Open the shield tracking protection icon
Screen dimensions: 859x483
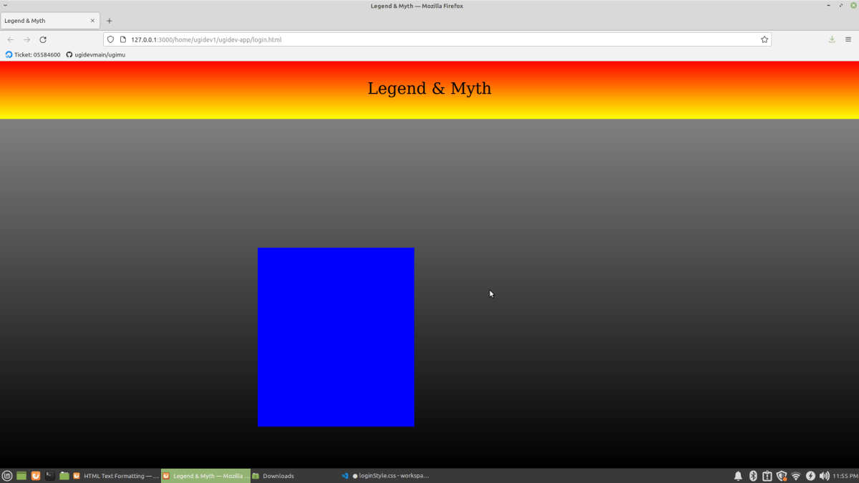pyautogui.click(x=111, y=39)
